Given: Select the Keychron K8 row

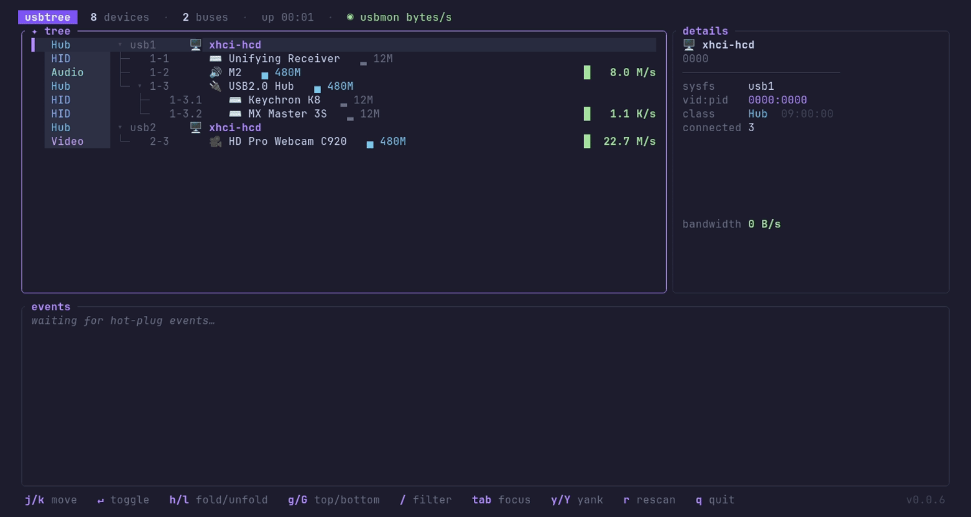Looking at the screenshot, I should click(344, 100).
